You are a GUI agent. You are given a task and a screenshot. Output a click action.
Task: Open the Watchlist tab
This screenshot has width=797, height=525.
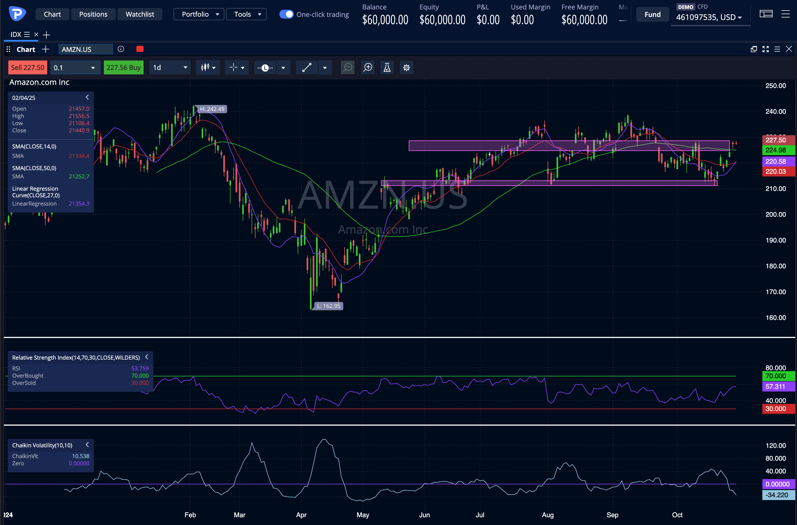point(140,14)
